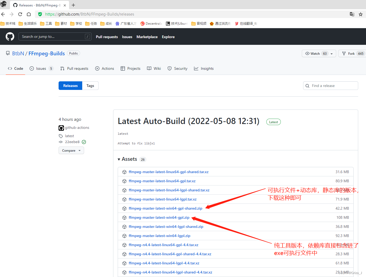366x277 pixels.
Task: Open the repository Pull requests tab
Action: click(74, 68)
